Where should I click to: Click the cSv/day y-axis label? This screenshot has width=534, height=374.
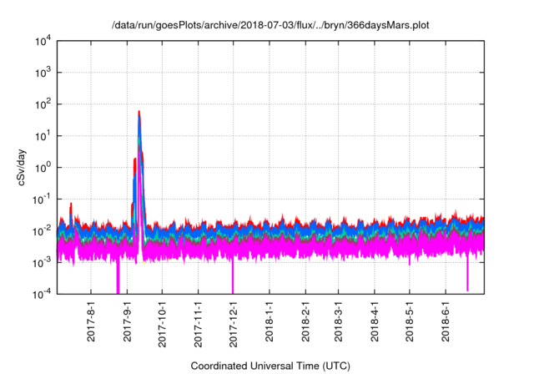[21, 167]
